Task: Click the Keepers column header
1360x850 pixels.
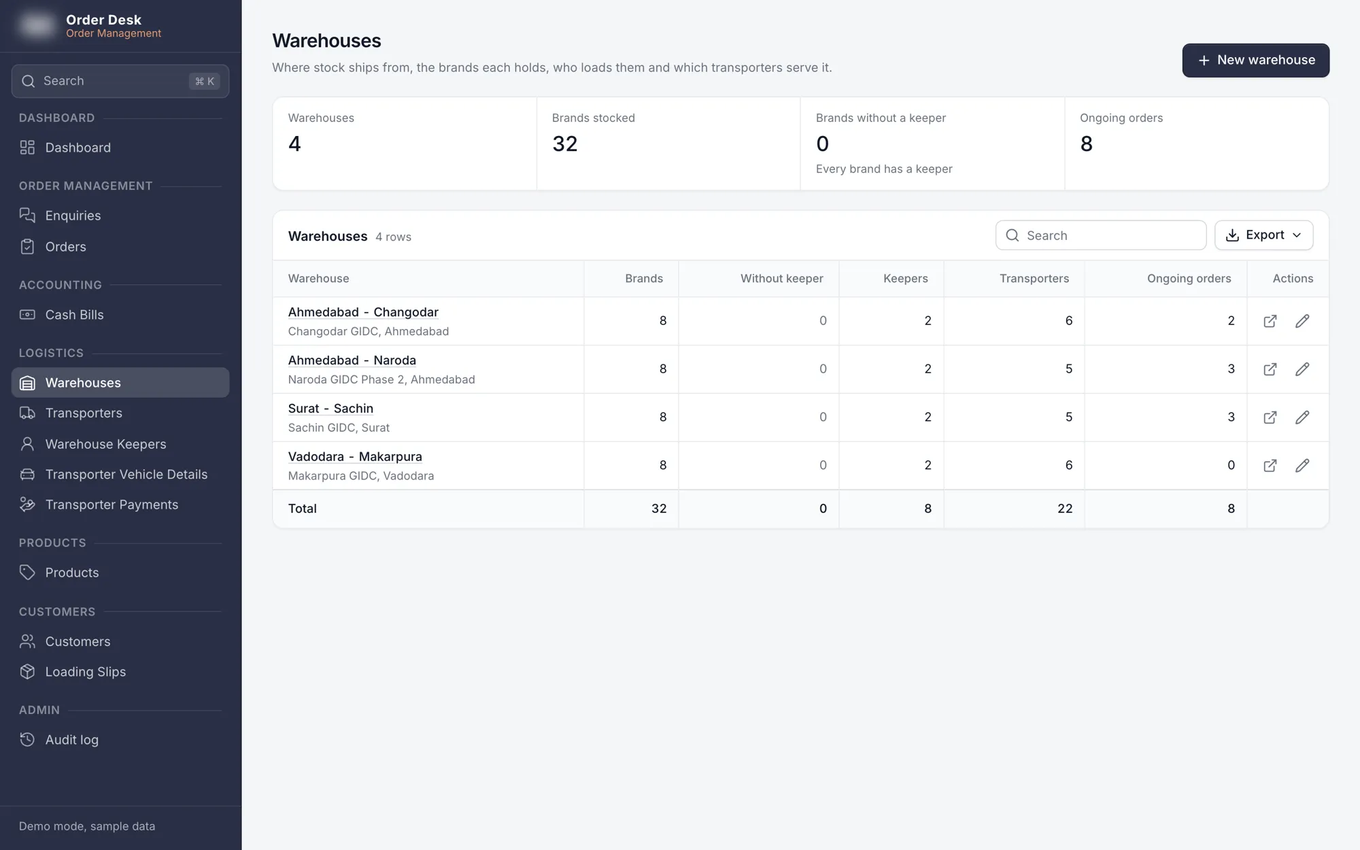Action: pyautogui.click(x=905, y=279)
